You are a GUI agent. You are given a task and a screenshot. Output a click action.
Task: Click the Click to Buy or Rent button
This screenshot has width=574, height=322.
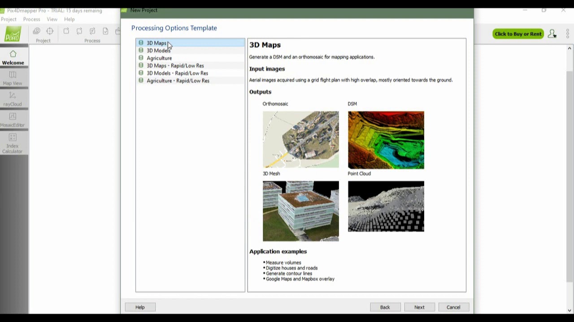(x=518, y=34)
